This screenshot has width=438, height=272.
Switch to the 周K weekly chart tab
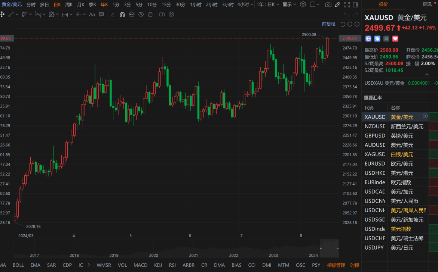click(x=69, y=4)
